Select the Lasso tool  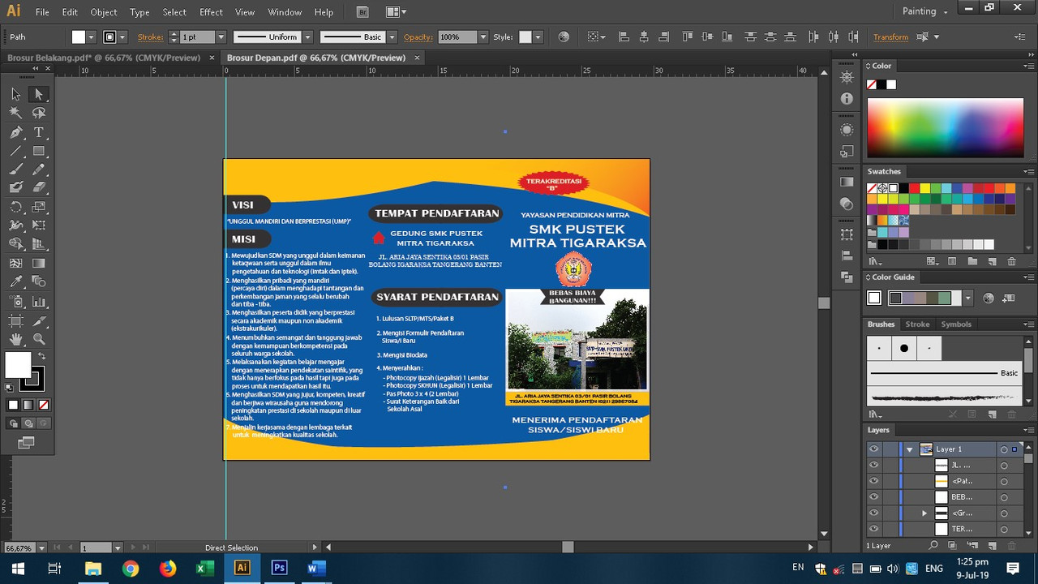click(38, 113)
